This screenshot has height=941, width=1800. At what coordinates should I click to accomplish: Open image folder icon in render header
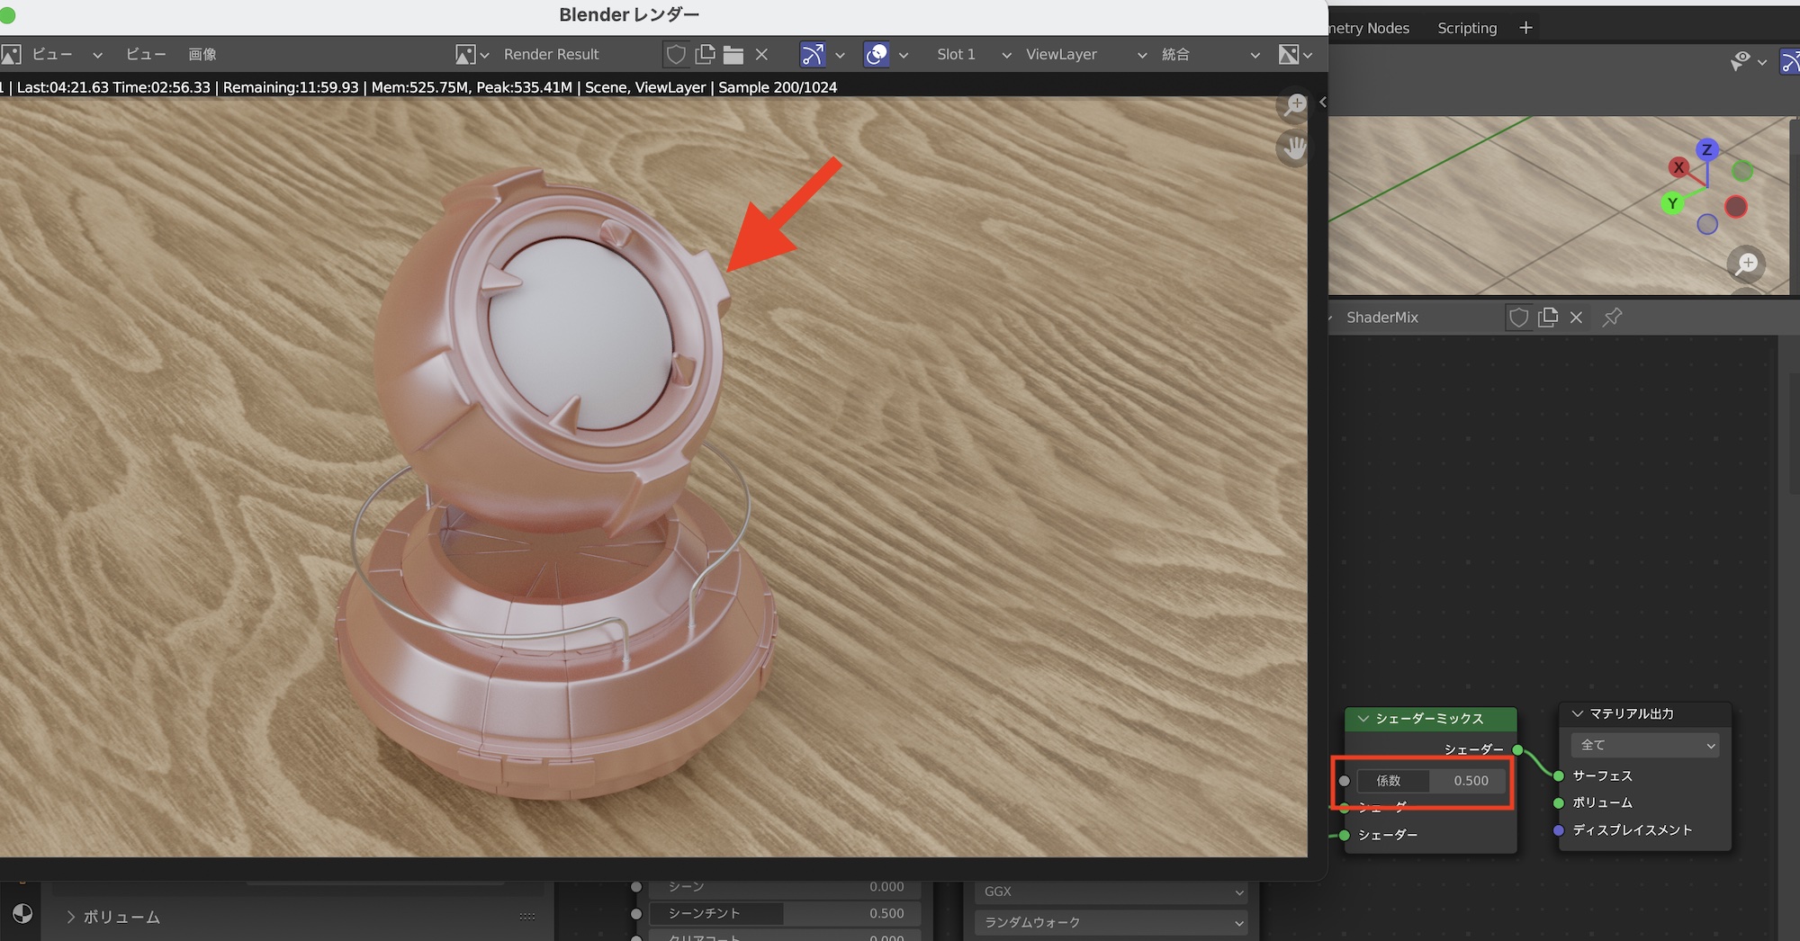733,55
